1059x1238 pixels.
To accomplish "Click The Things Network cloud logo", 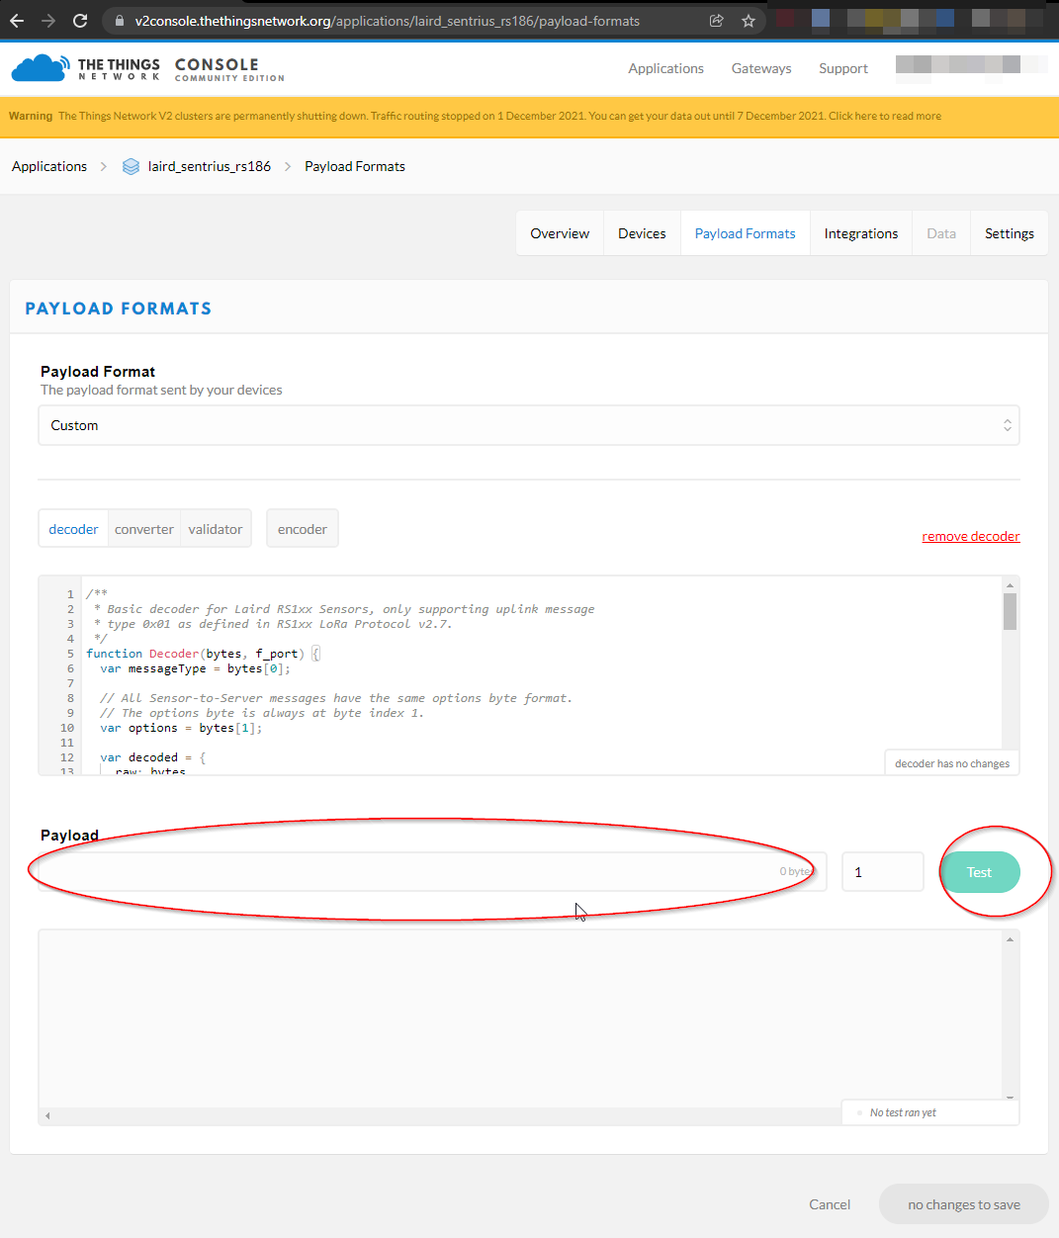I will [40, 68].
